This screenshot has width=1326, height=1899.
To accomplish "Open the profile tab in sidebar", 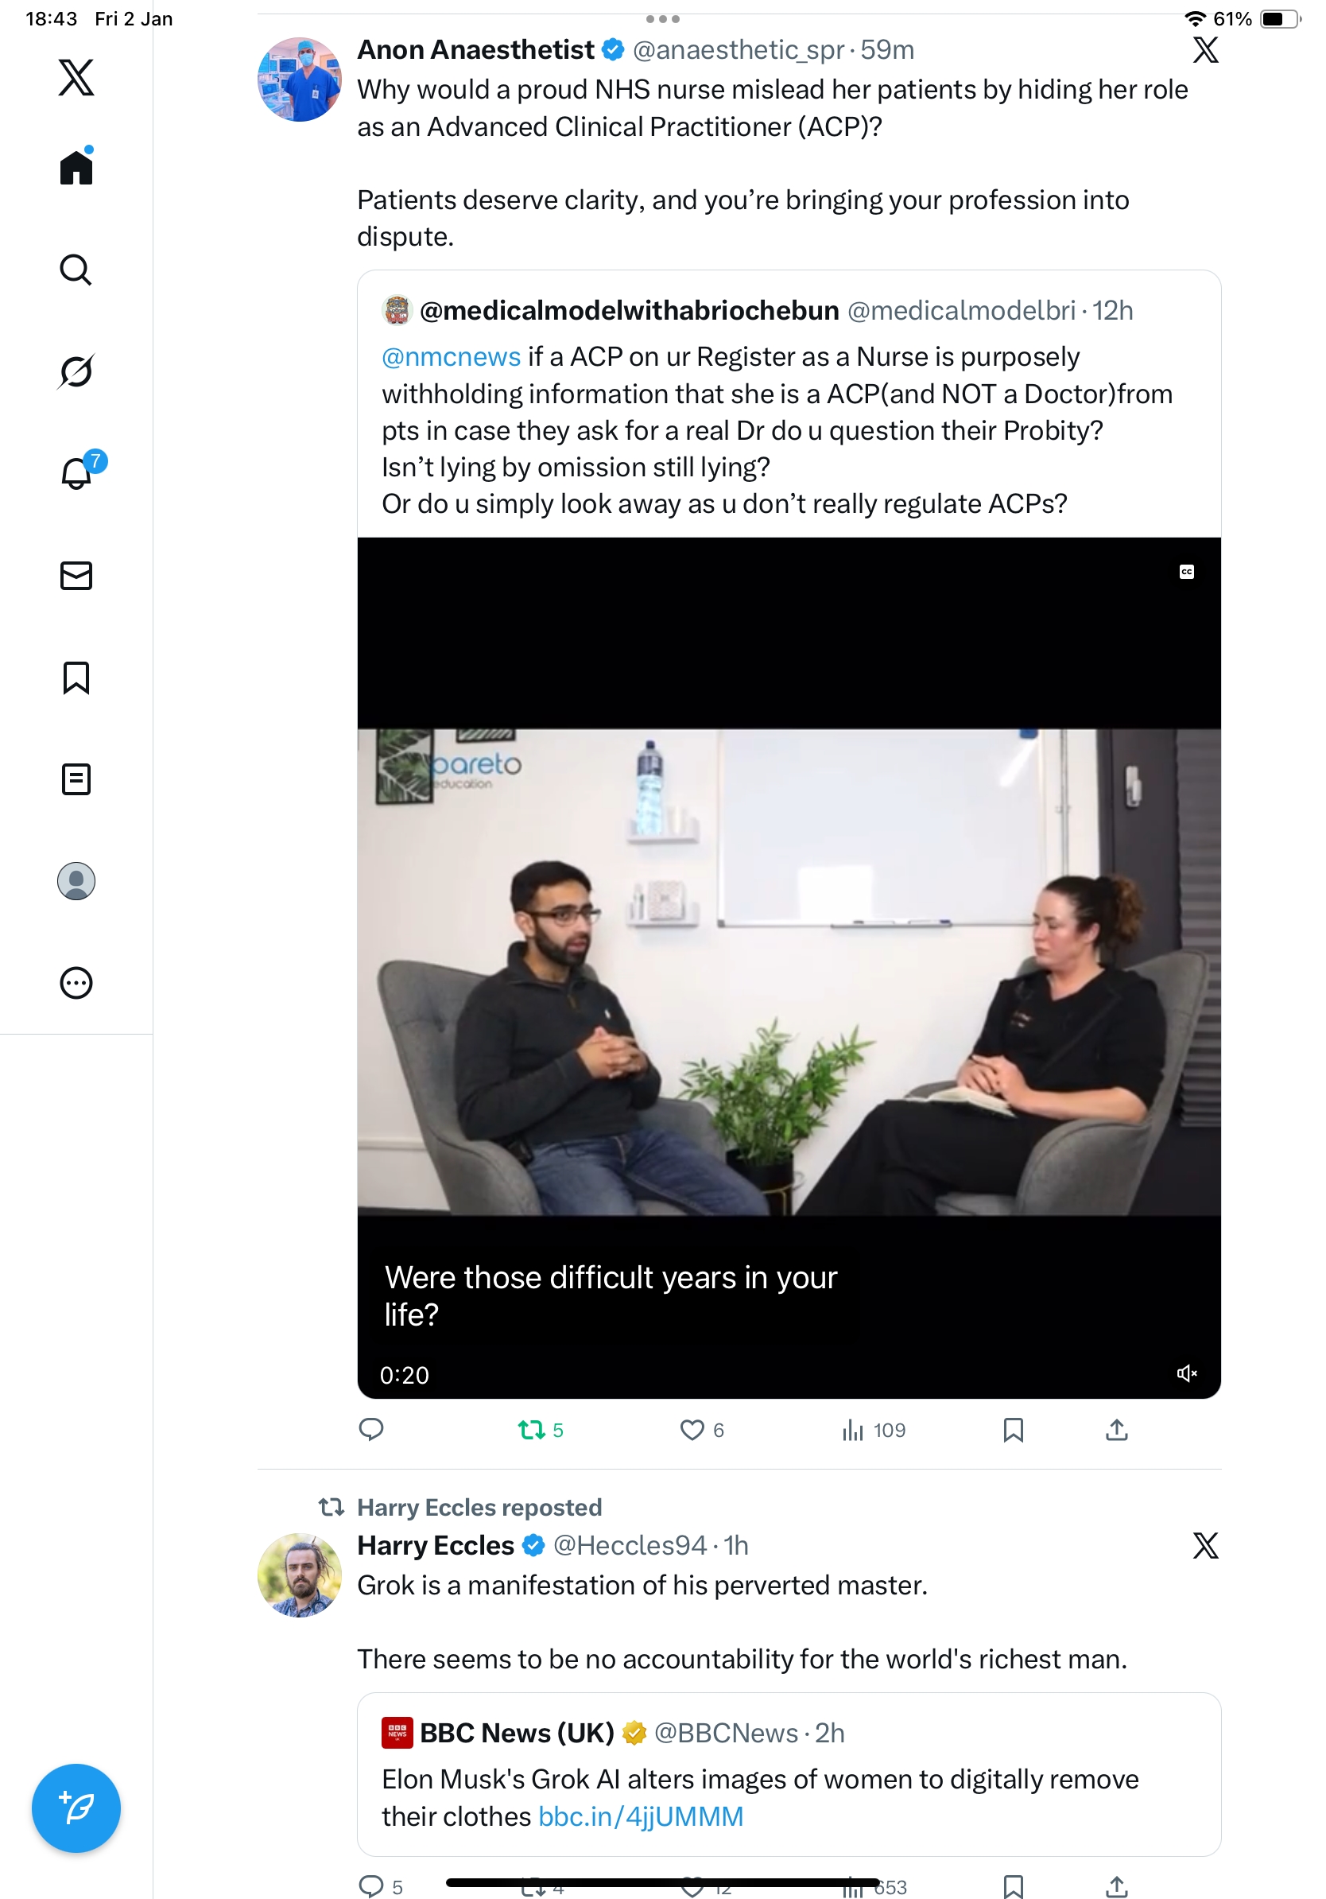I will coord(76,881).
